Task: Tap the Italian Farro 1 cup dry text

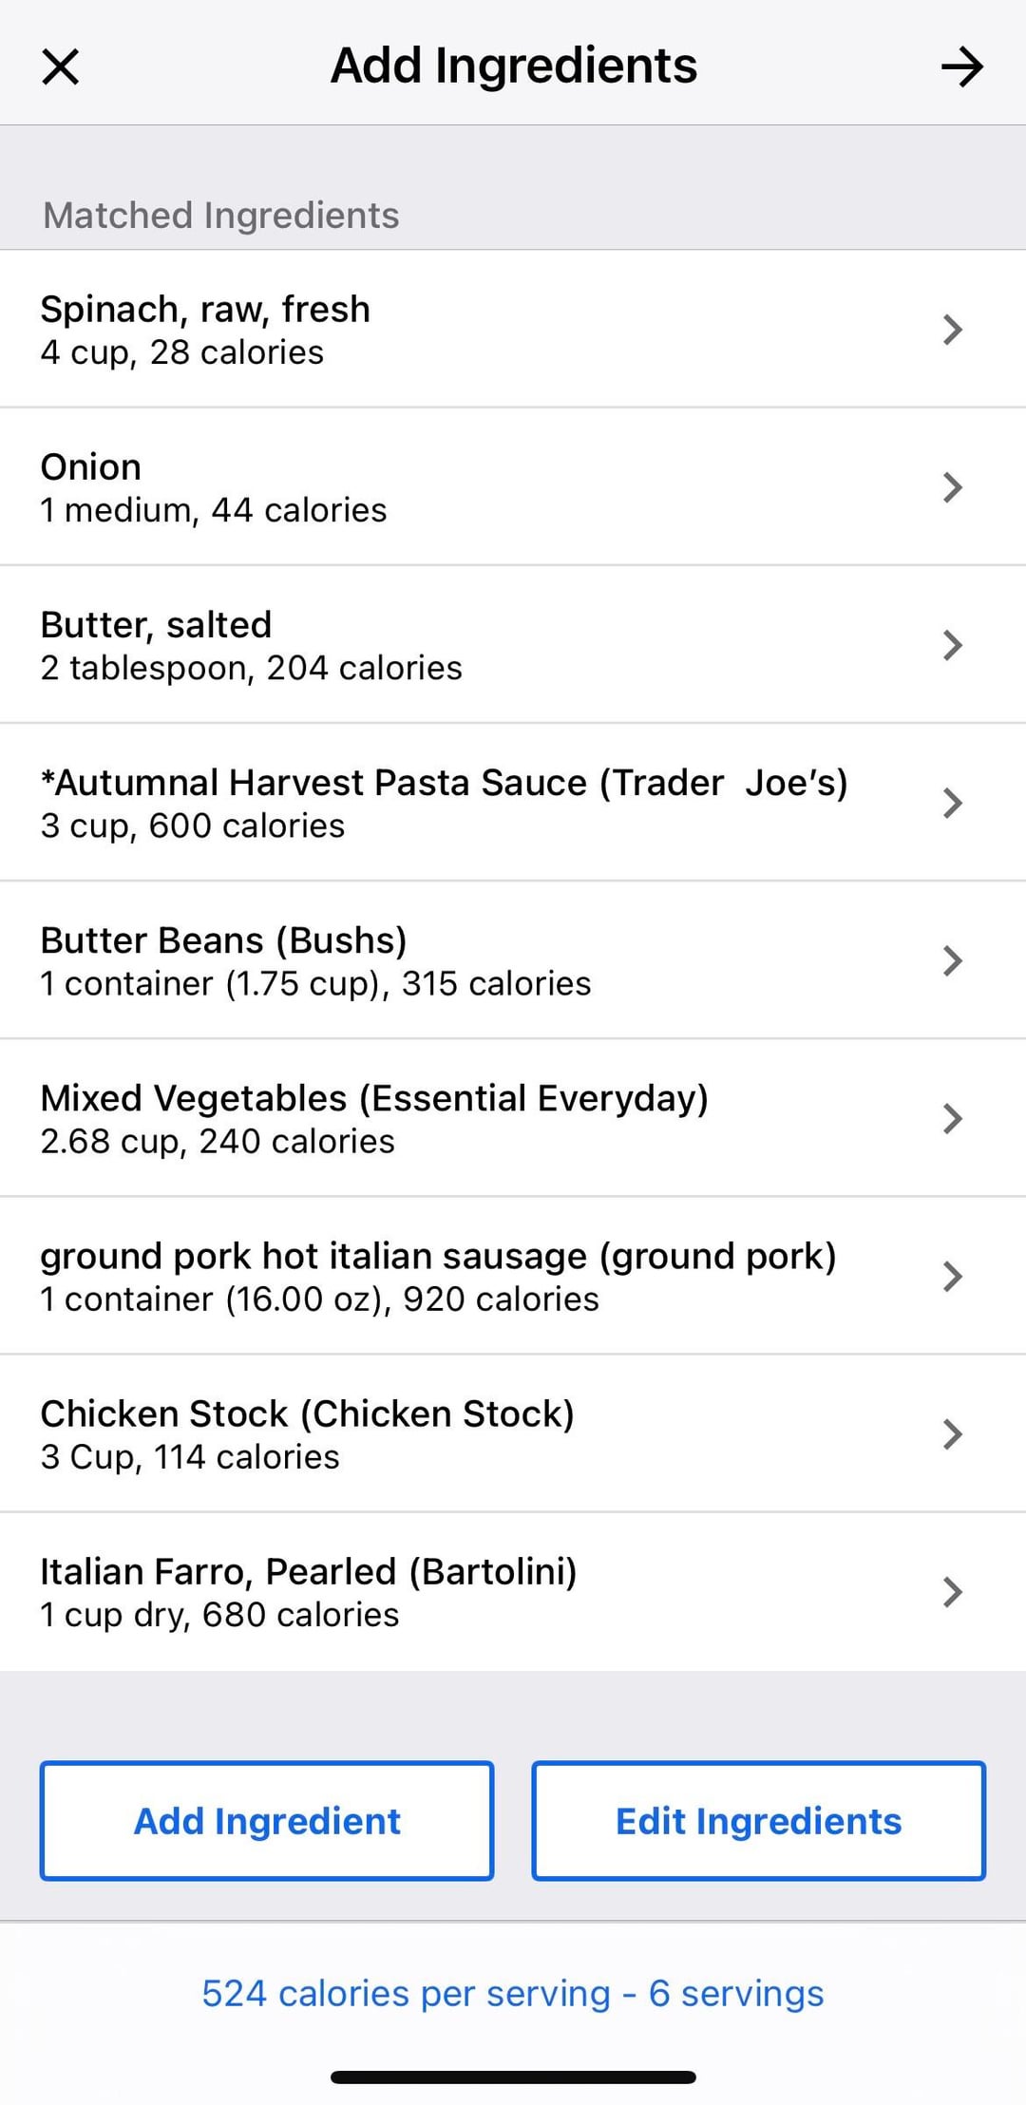Action: point(219,1614)
